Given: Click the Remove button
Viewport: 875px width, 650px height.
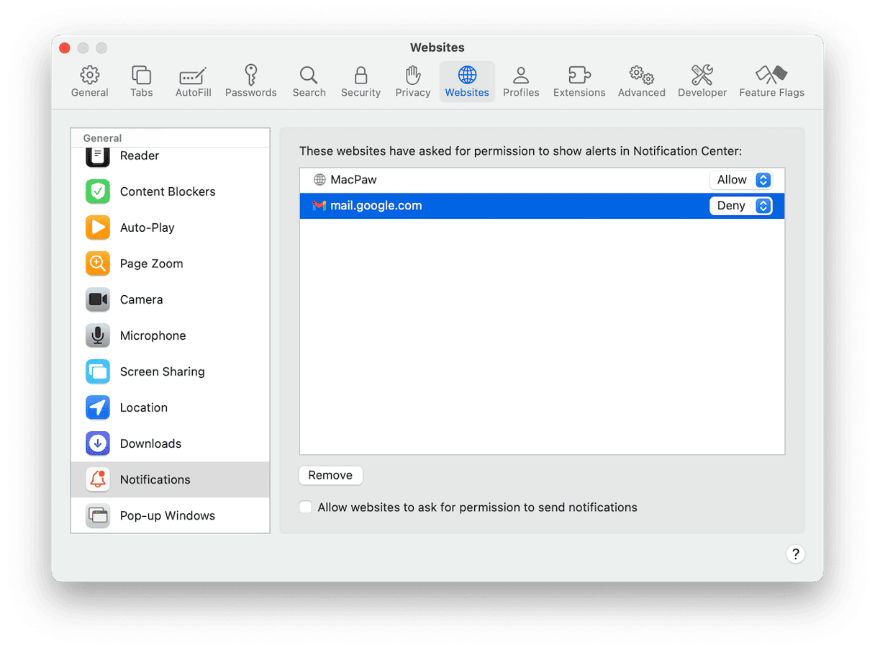Looking at the screenshot, I should coord(330,475).
